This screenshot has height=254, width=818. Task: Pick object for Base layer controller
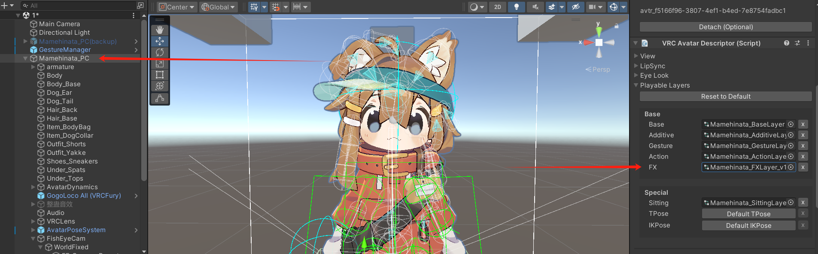pos(791,124)
